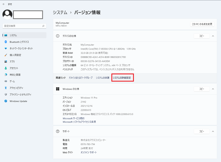221x162 pixels.
Task: Click the info icon beside デバイスの仕様
Action: point(58,36)
